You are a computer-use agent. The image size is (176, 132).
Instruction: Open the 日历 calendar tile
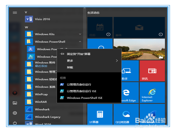point(100,28)
